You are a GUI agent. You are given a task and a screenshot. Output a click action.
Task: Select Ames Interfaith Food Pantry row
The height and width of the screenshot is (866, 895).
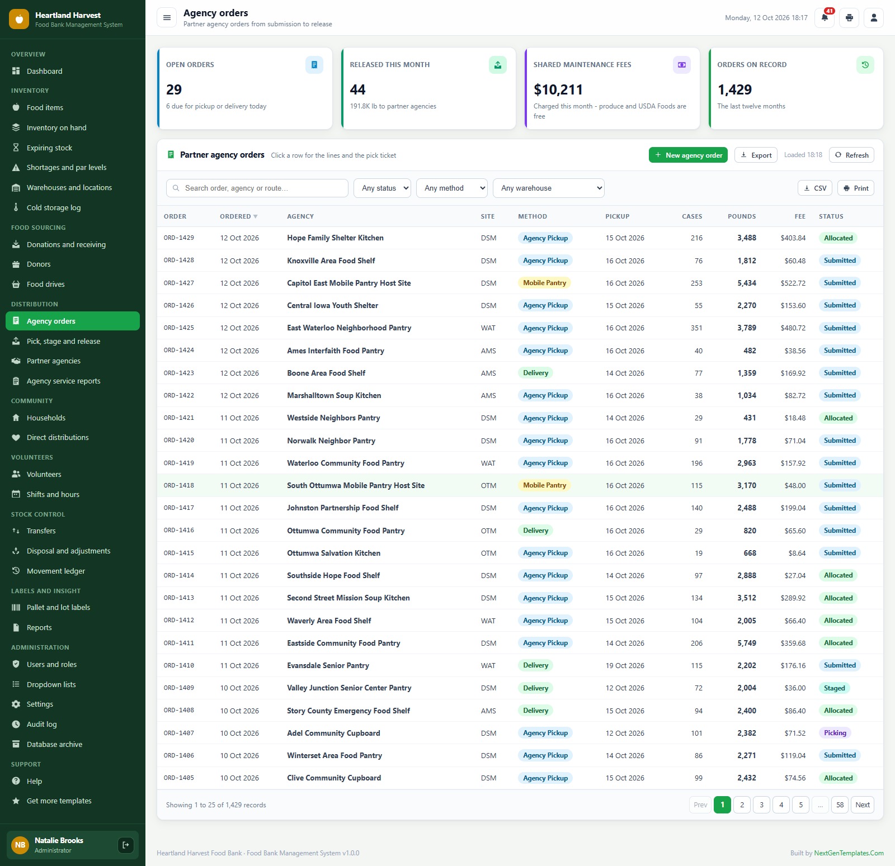(520, 351)
